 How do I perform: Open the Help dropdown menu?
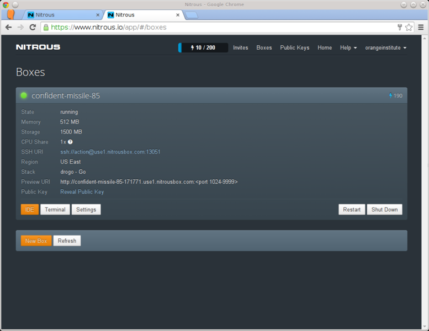coord(348,47)
